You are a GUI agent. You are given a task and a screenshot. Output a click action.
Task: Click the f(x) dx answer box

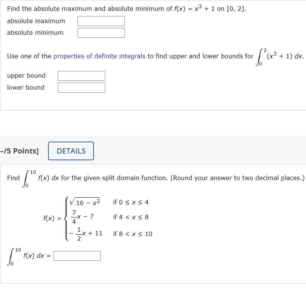point(77,256)
